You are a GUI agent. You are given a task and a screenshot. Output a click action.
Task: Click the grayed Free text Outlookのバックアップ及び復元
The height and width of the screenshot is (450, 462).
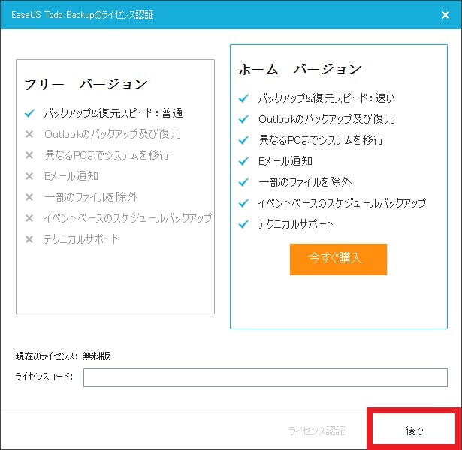[x=112, y=134]
